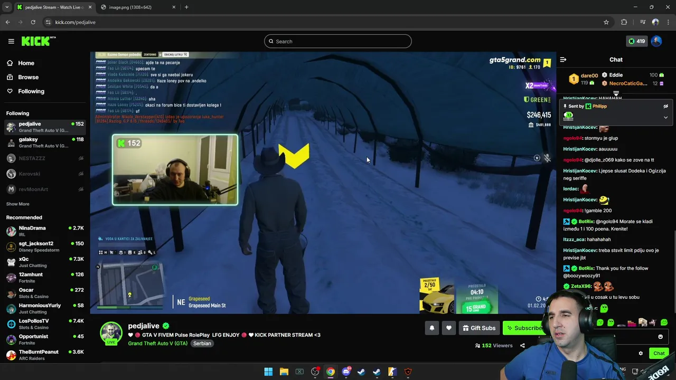Open Windows Start menu
The height and width of the screenshot is (380, 676).
coord(268,372)
